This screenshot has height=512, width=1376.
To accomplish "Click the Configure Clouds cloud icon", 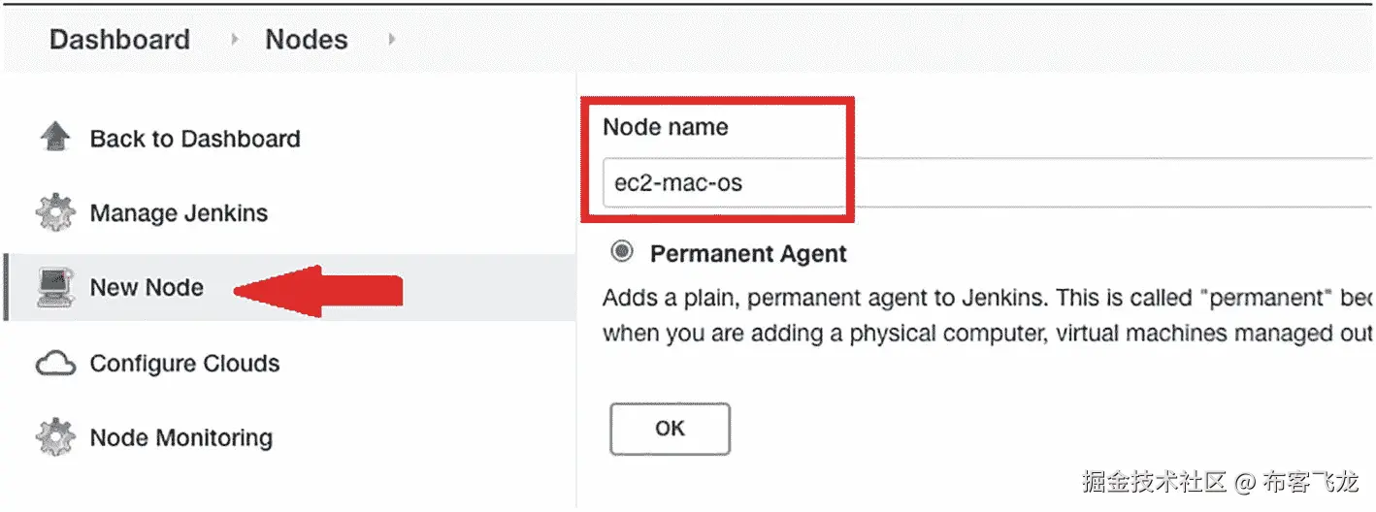I will tap(54, 364).
